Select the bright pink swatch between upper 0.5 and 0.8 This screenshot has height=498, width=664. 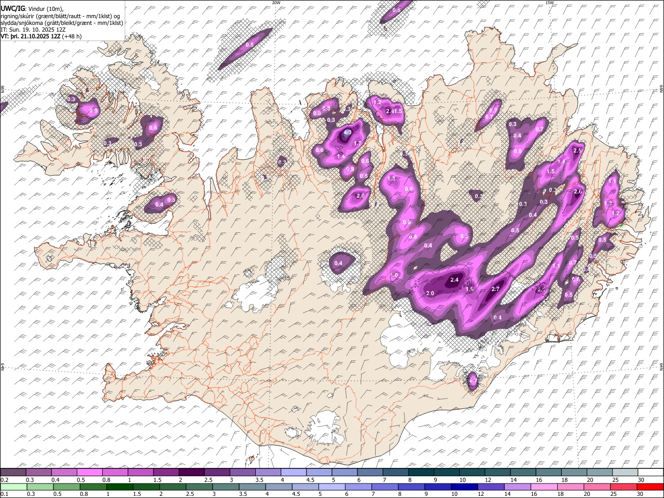(x=90, y=472)
